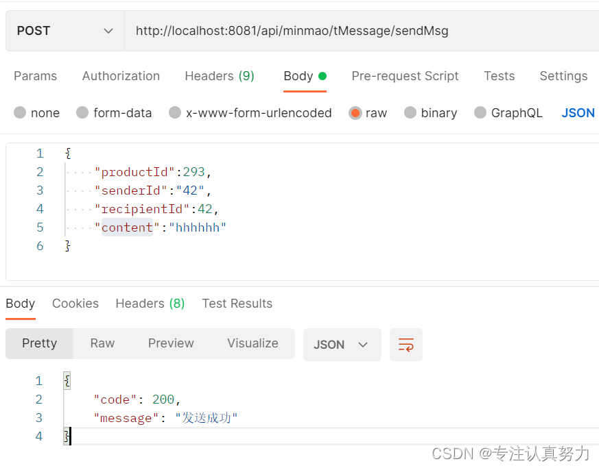Click the highlighted content key in editor
This screenshot has width=599, height=468.
[127, 227]
